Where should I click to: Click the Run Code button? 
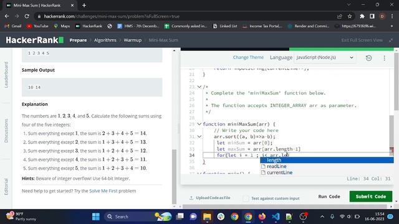click(329, 197)
